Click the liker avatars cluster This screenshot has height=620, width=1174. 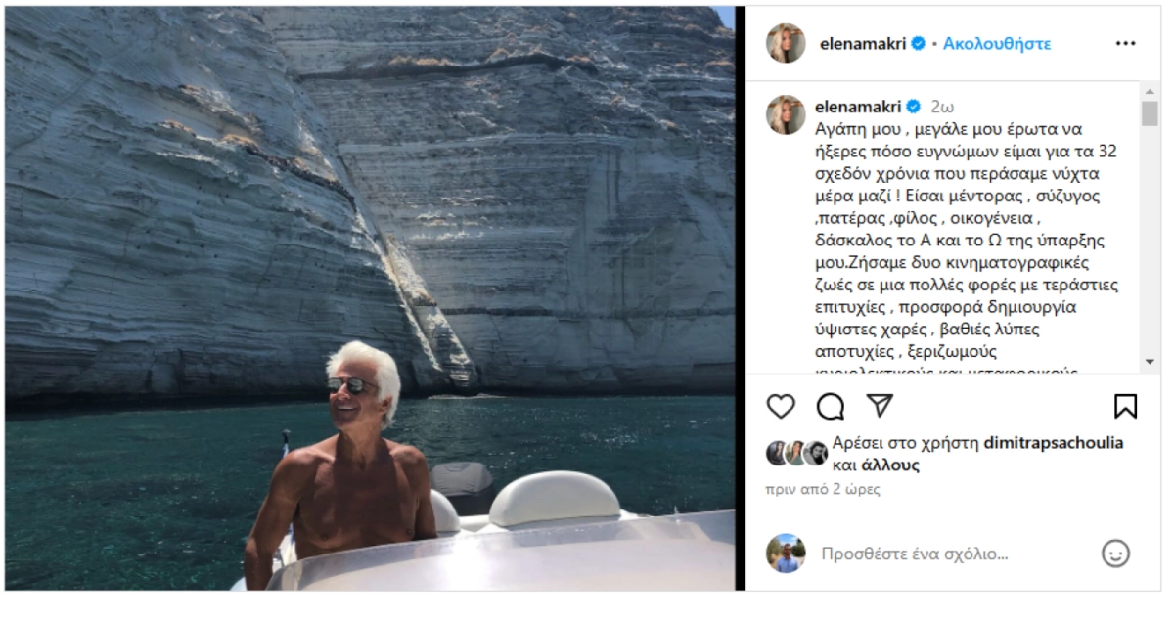pyautogui.click(x=796, y=454)
